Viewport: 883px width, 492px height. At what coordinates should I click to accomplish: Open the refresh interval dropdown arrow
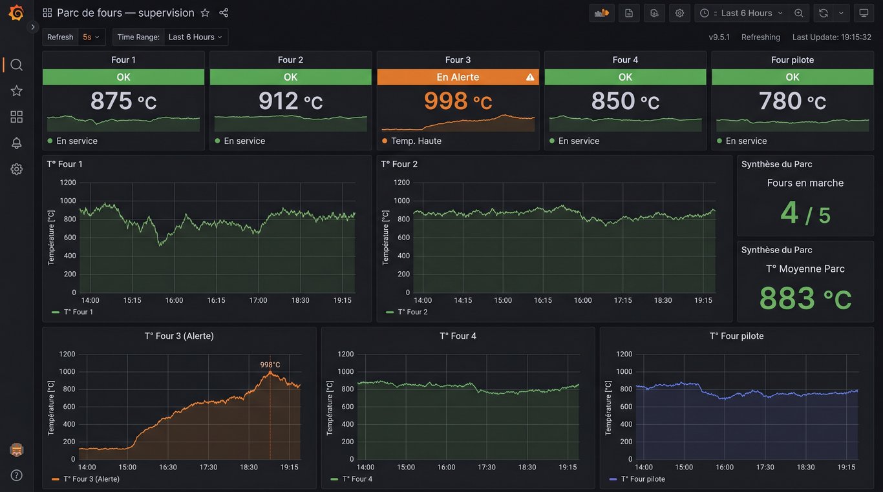(841, 13)
